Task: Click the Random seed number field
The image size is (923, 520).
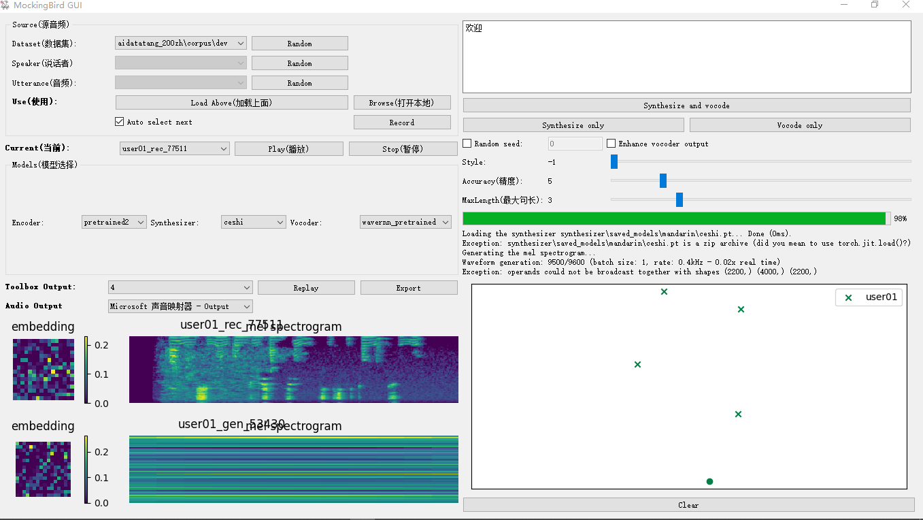Action: 575,144
